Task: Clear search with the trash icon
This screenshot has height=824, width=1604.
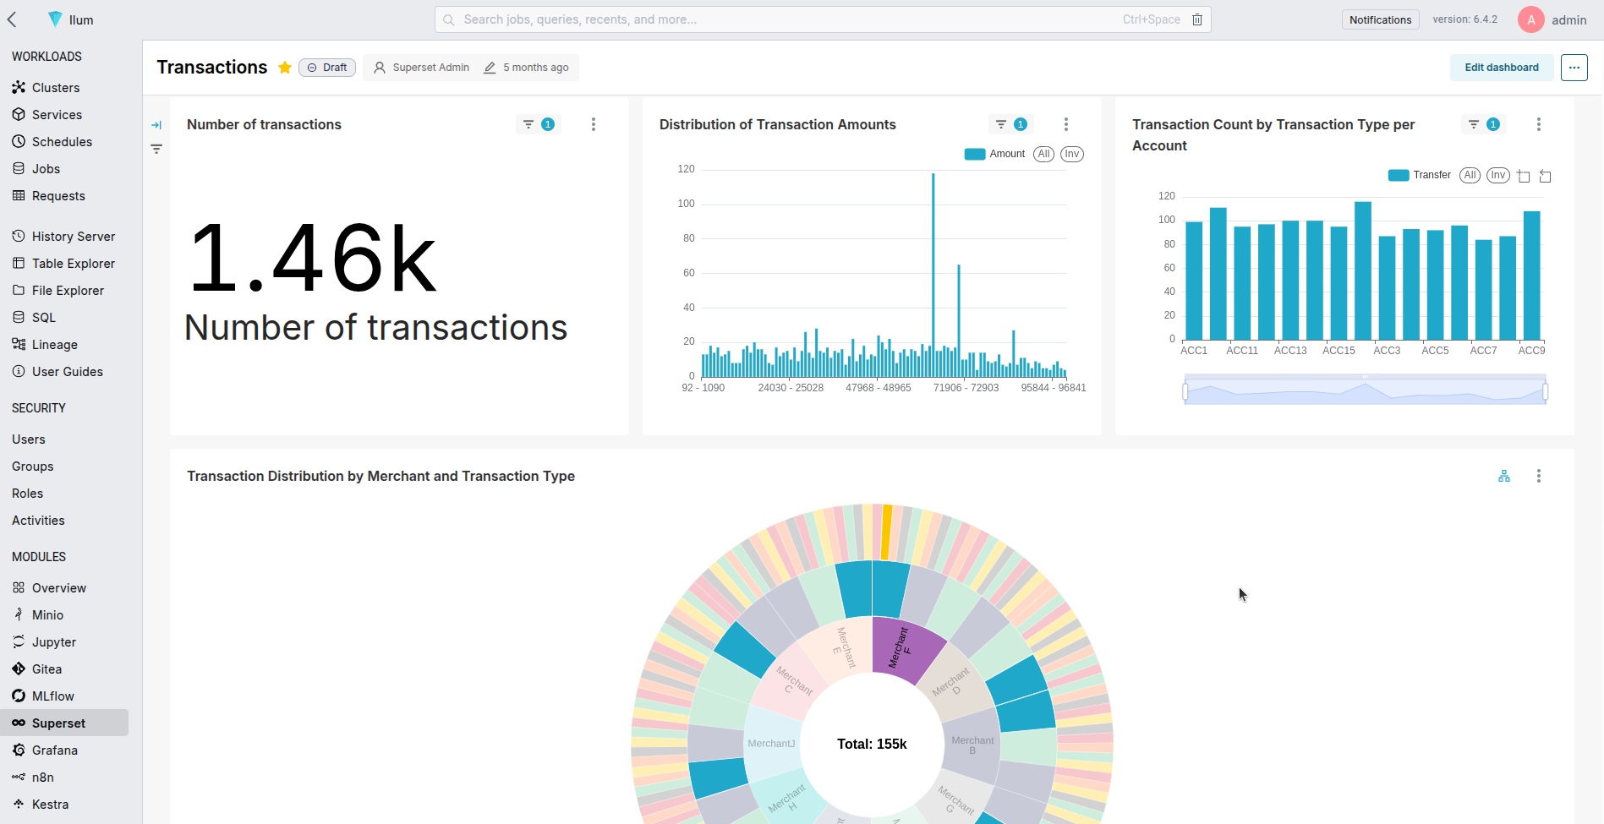Action: [x=1197, y=19]
